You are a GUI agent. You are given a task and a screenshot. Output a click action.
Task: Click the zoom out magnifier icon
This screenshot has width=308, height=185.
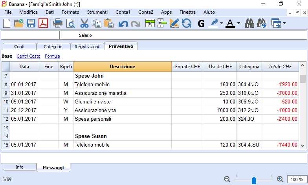tap(227, 179)
